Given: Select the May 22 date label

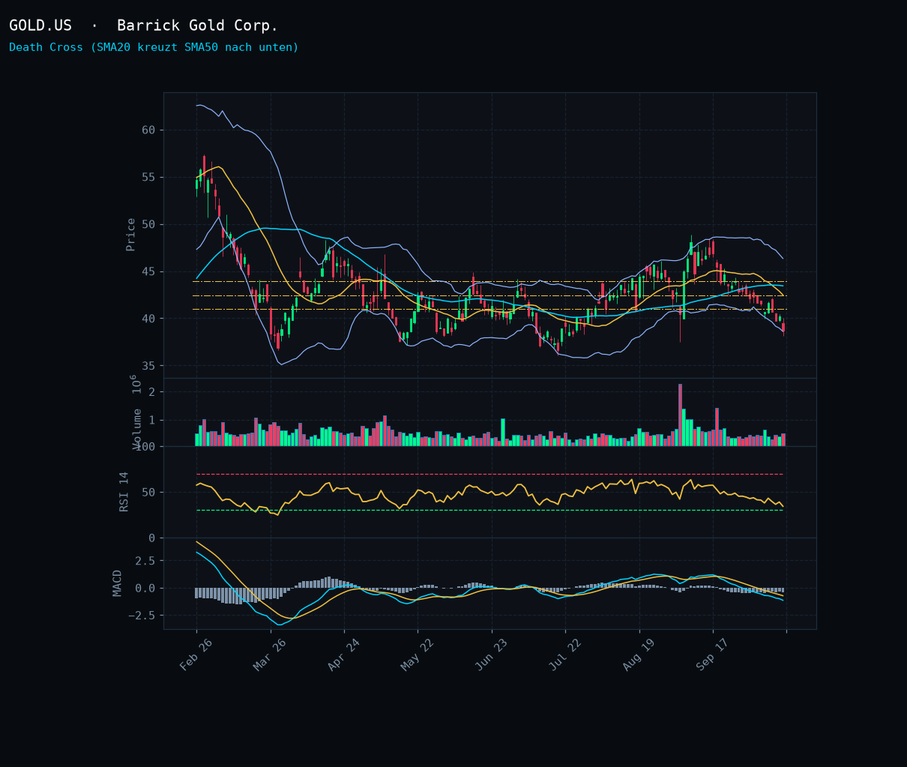Looking at the screenshot, I should click(x=417, y=655).
